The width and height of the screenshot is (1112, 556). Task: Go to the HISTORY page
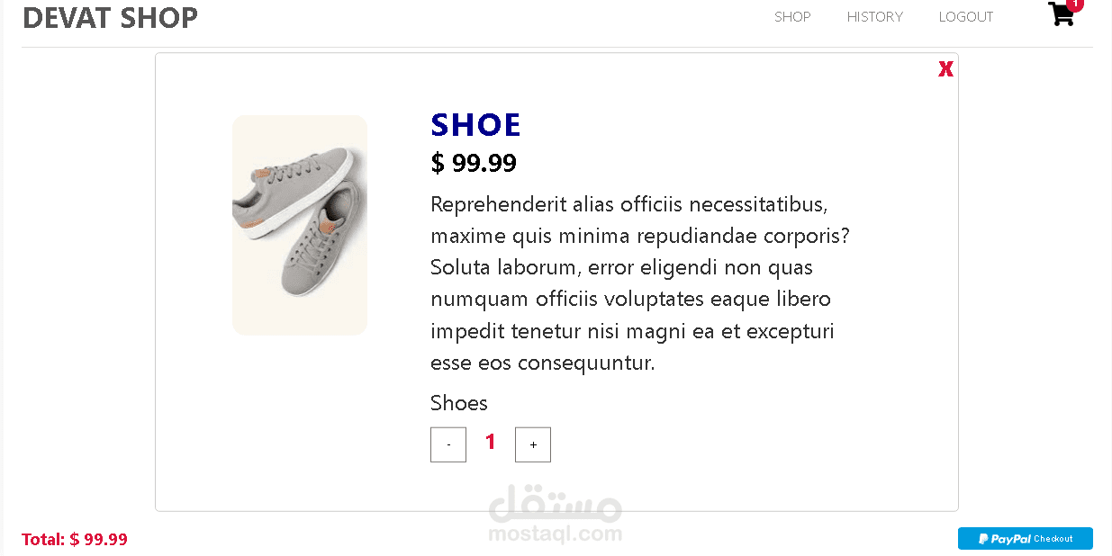click(874, 17)
